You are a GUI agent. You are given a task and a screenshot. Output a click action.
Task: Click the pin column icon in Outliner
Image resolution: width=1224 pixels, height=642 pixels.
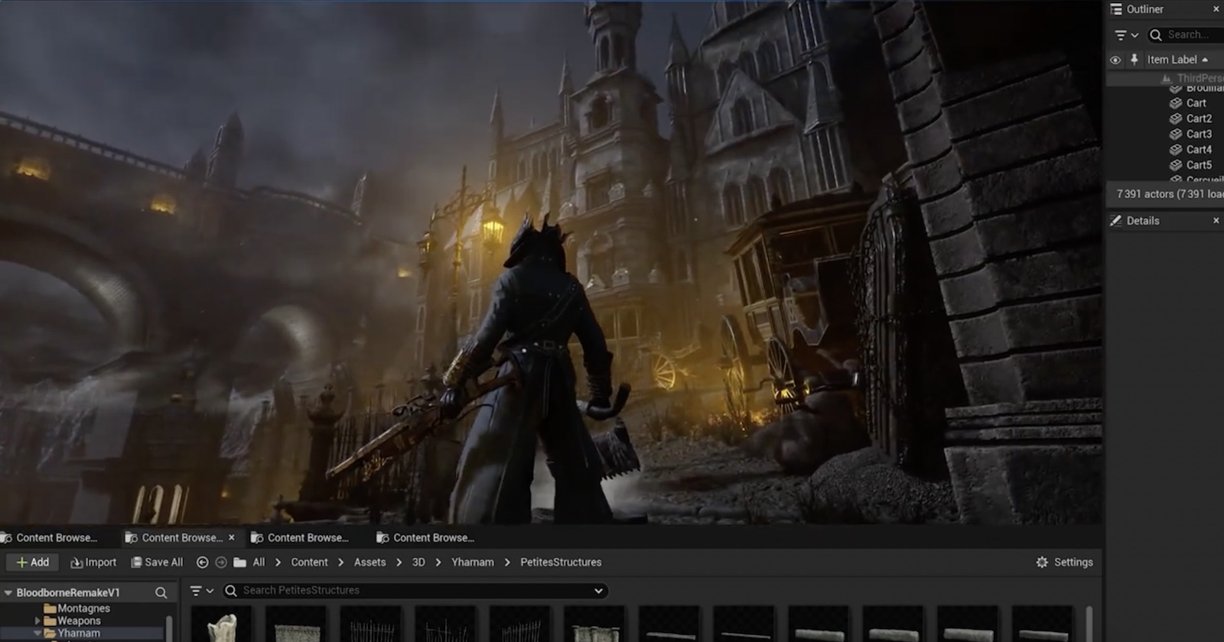(1134, 60)
